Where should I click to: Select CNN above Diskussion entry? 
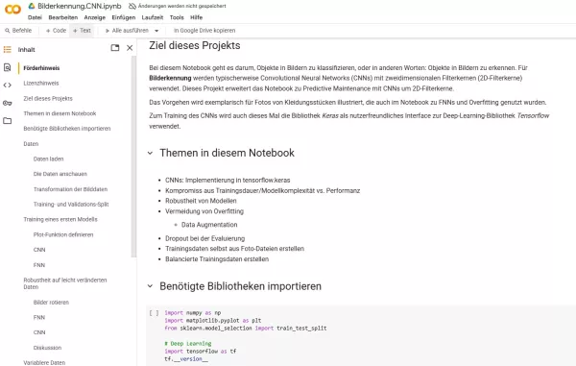(39, 332)
